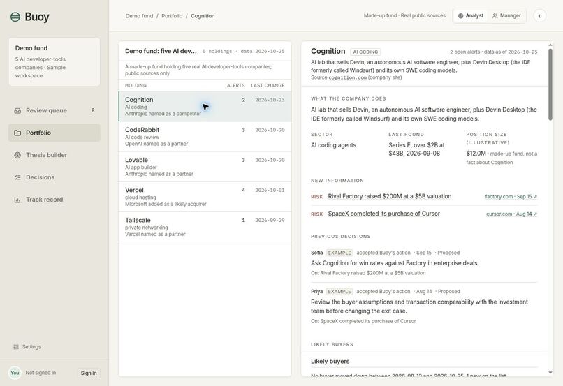Open the Review queue page

pos(54,110)
